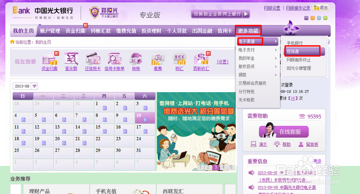Open the 投资理财 tab
The width and height of the screenshot is (360, 194).
(151, 31)
